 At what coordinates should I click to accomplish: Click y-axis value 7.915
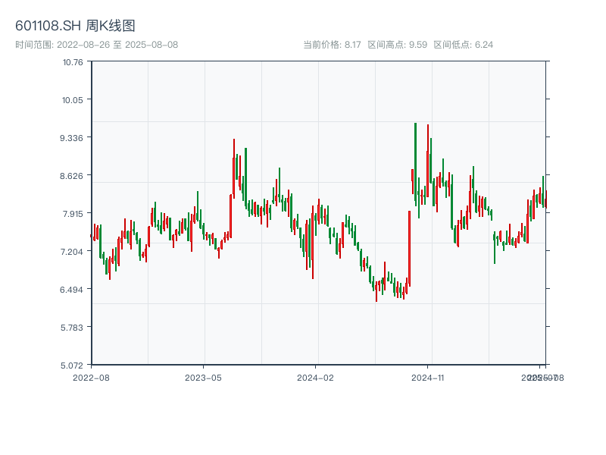click(73, 214)
